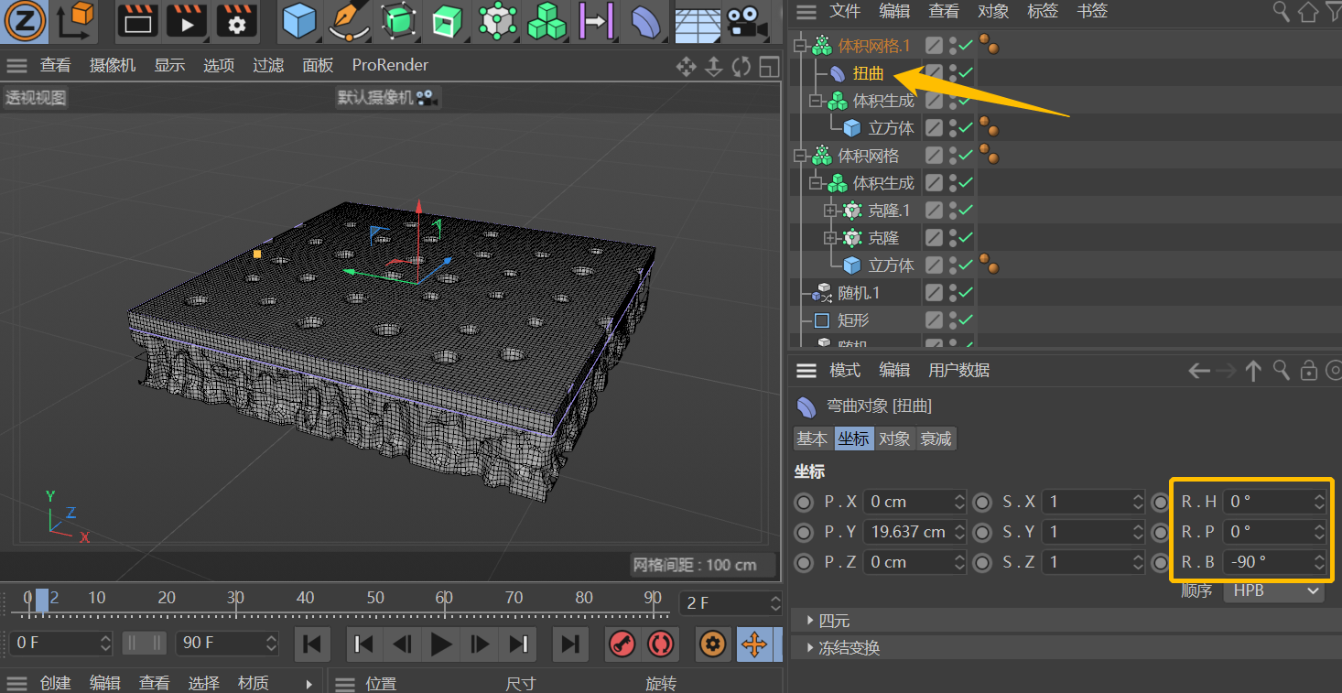Screen dimensions: 1342x693
Task: Click the record active objects keyframe button
Action: pyautogui.click(x=623, y=644)
